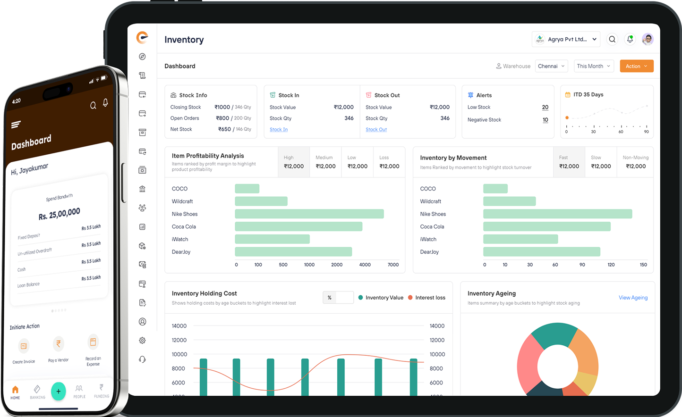Open the user profile avatar

click(648, 40)
